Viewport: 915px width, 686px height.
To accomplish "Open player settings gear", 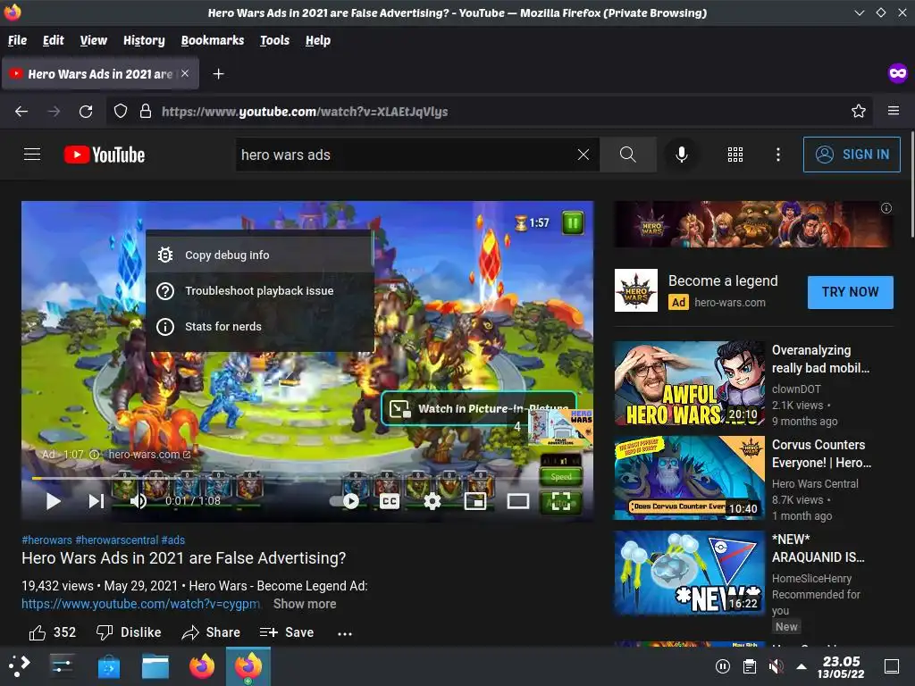I will coord(432,501).
